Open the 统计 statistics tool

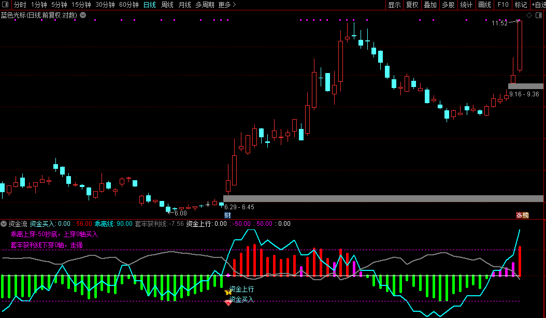click(x=467, y=5)
